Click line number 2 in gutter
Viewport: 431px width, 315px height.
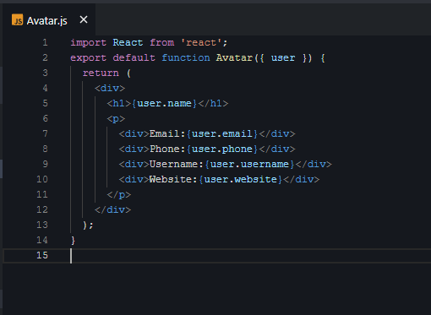coord(45,57)
